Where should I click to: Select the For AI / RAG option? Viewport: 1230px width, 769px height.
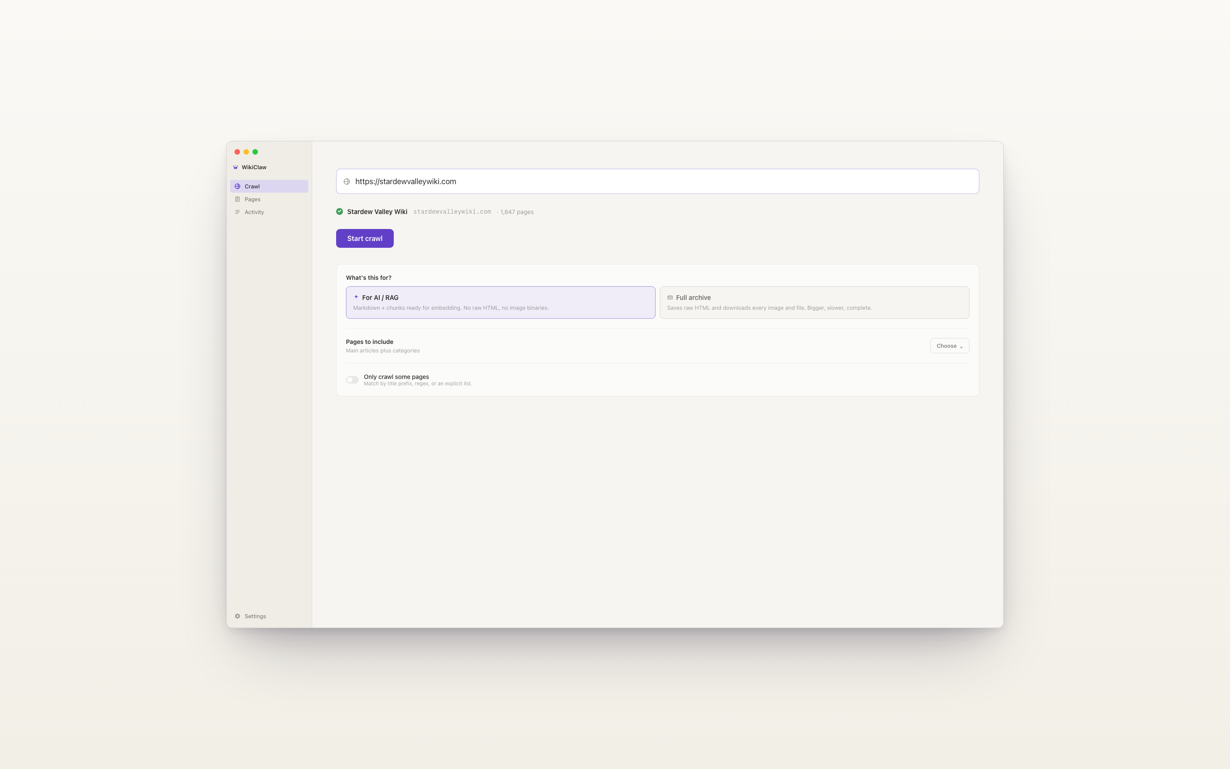click(x=500, y=302)
